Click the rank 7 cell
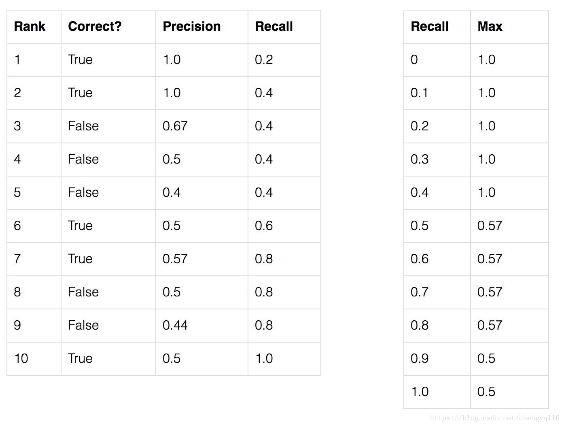Screen dimensions: 564x426 17,259
